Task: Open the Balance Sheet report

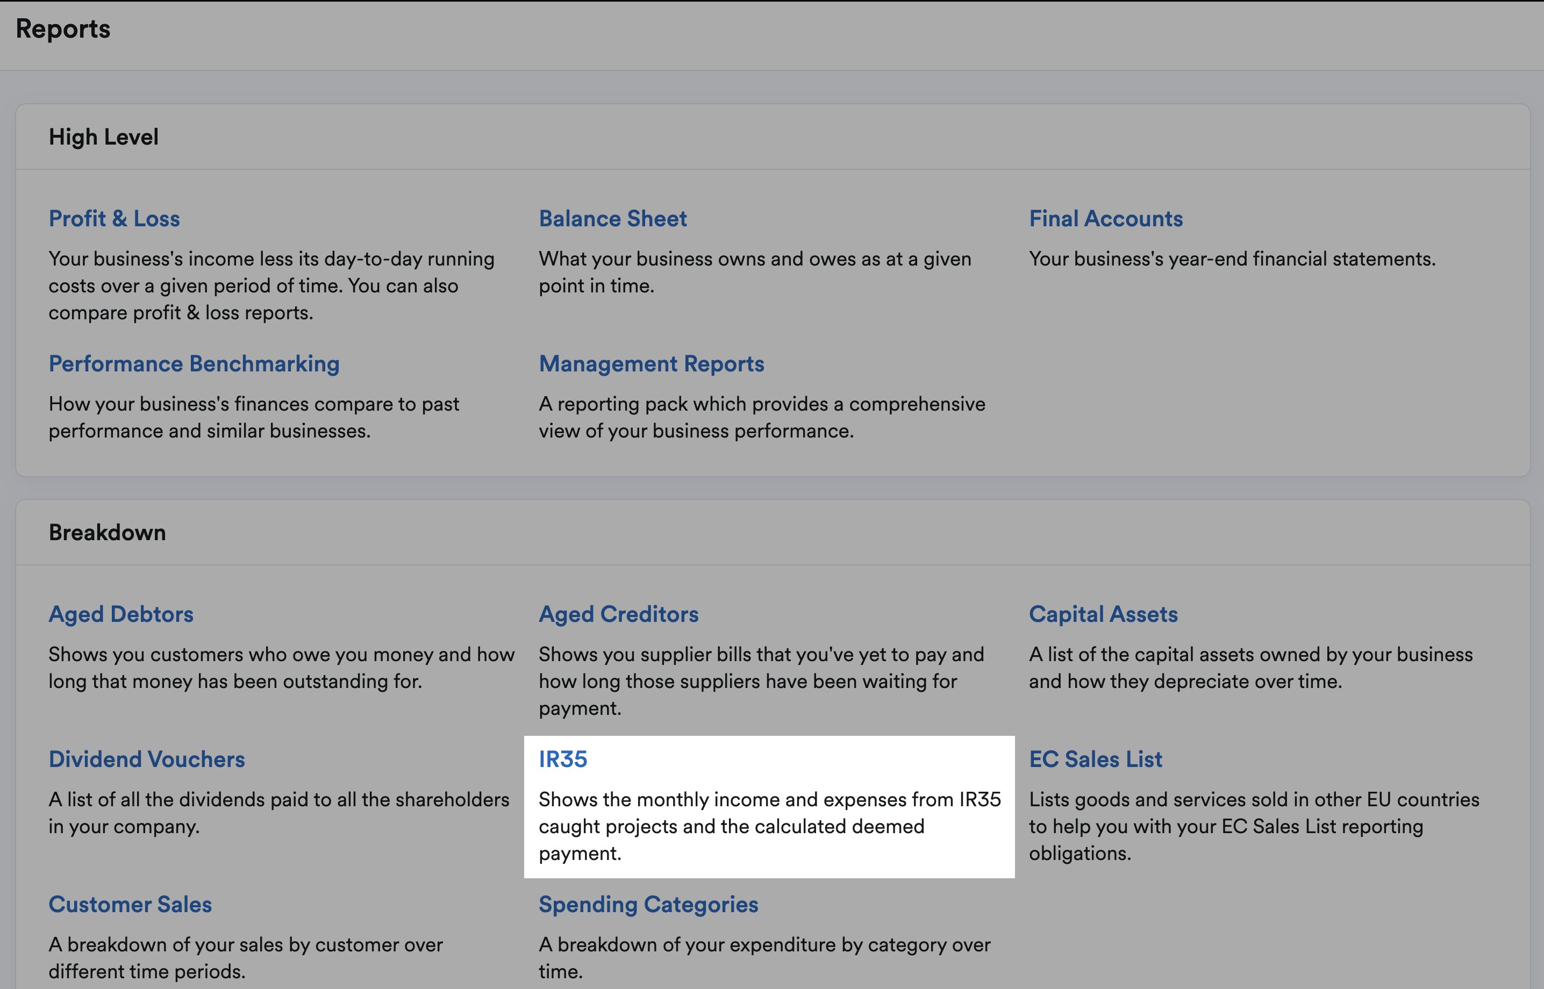Action: click(613, 218)
